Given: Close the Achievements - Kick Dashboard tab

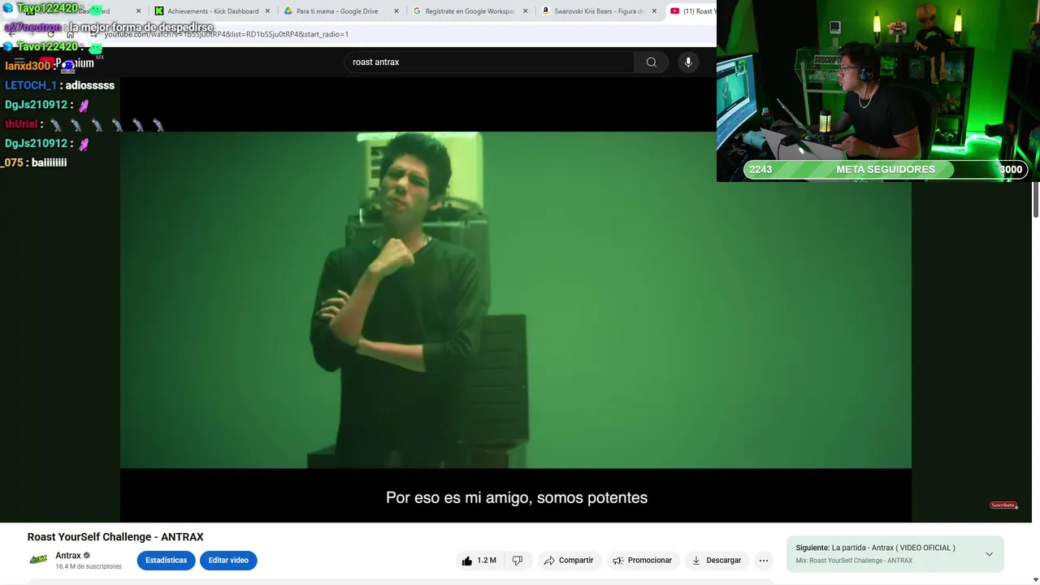Looking at the screenshot, I should click(267, 11).
